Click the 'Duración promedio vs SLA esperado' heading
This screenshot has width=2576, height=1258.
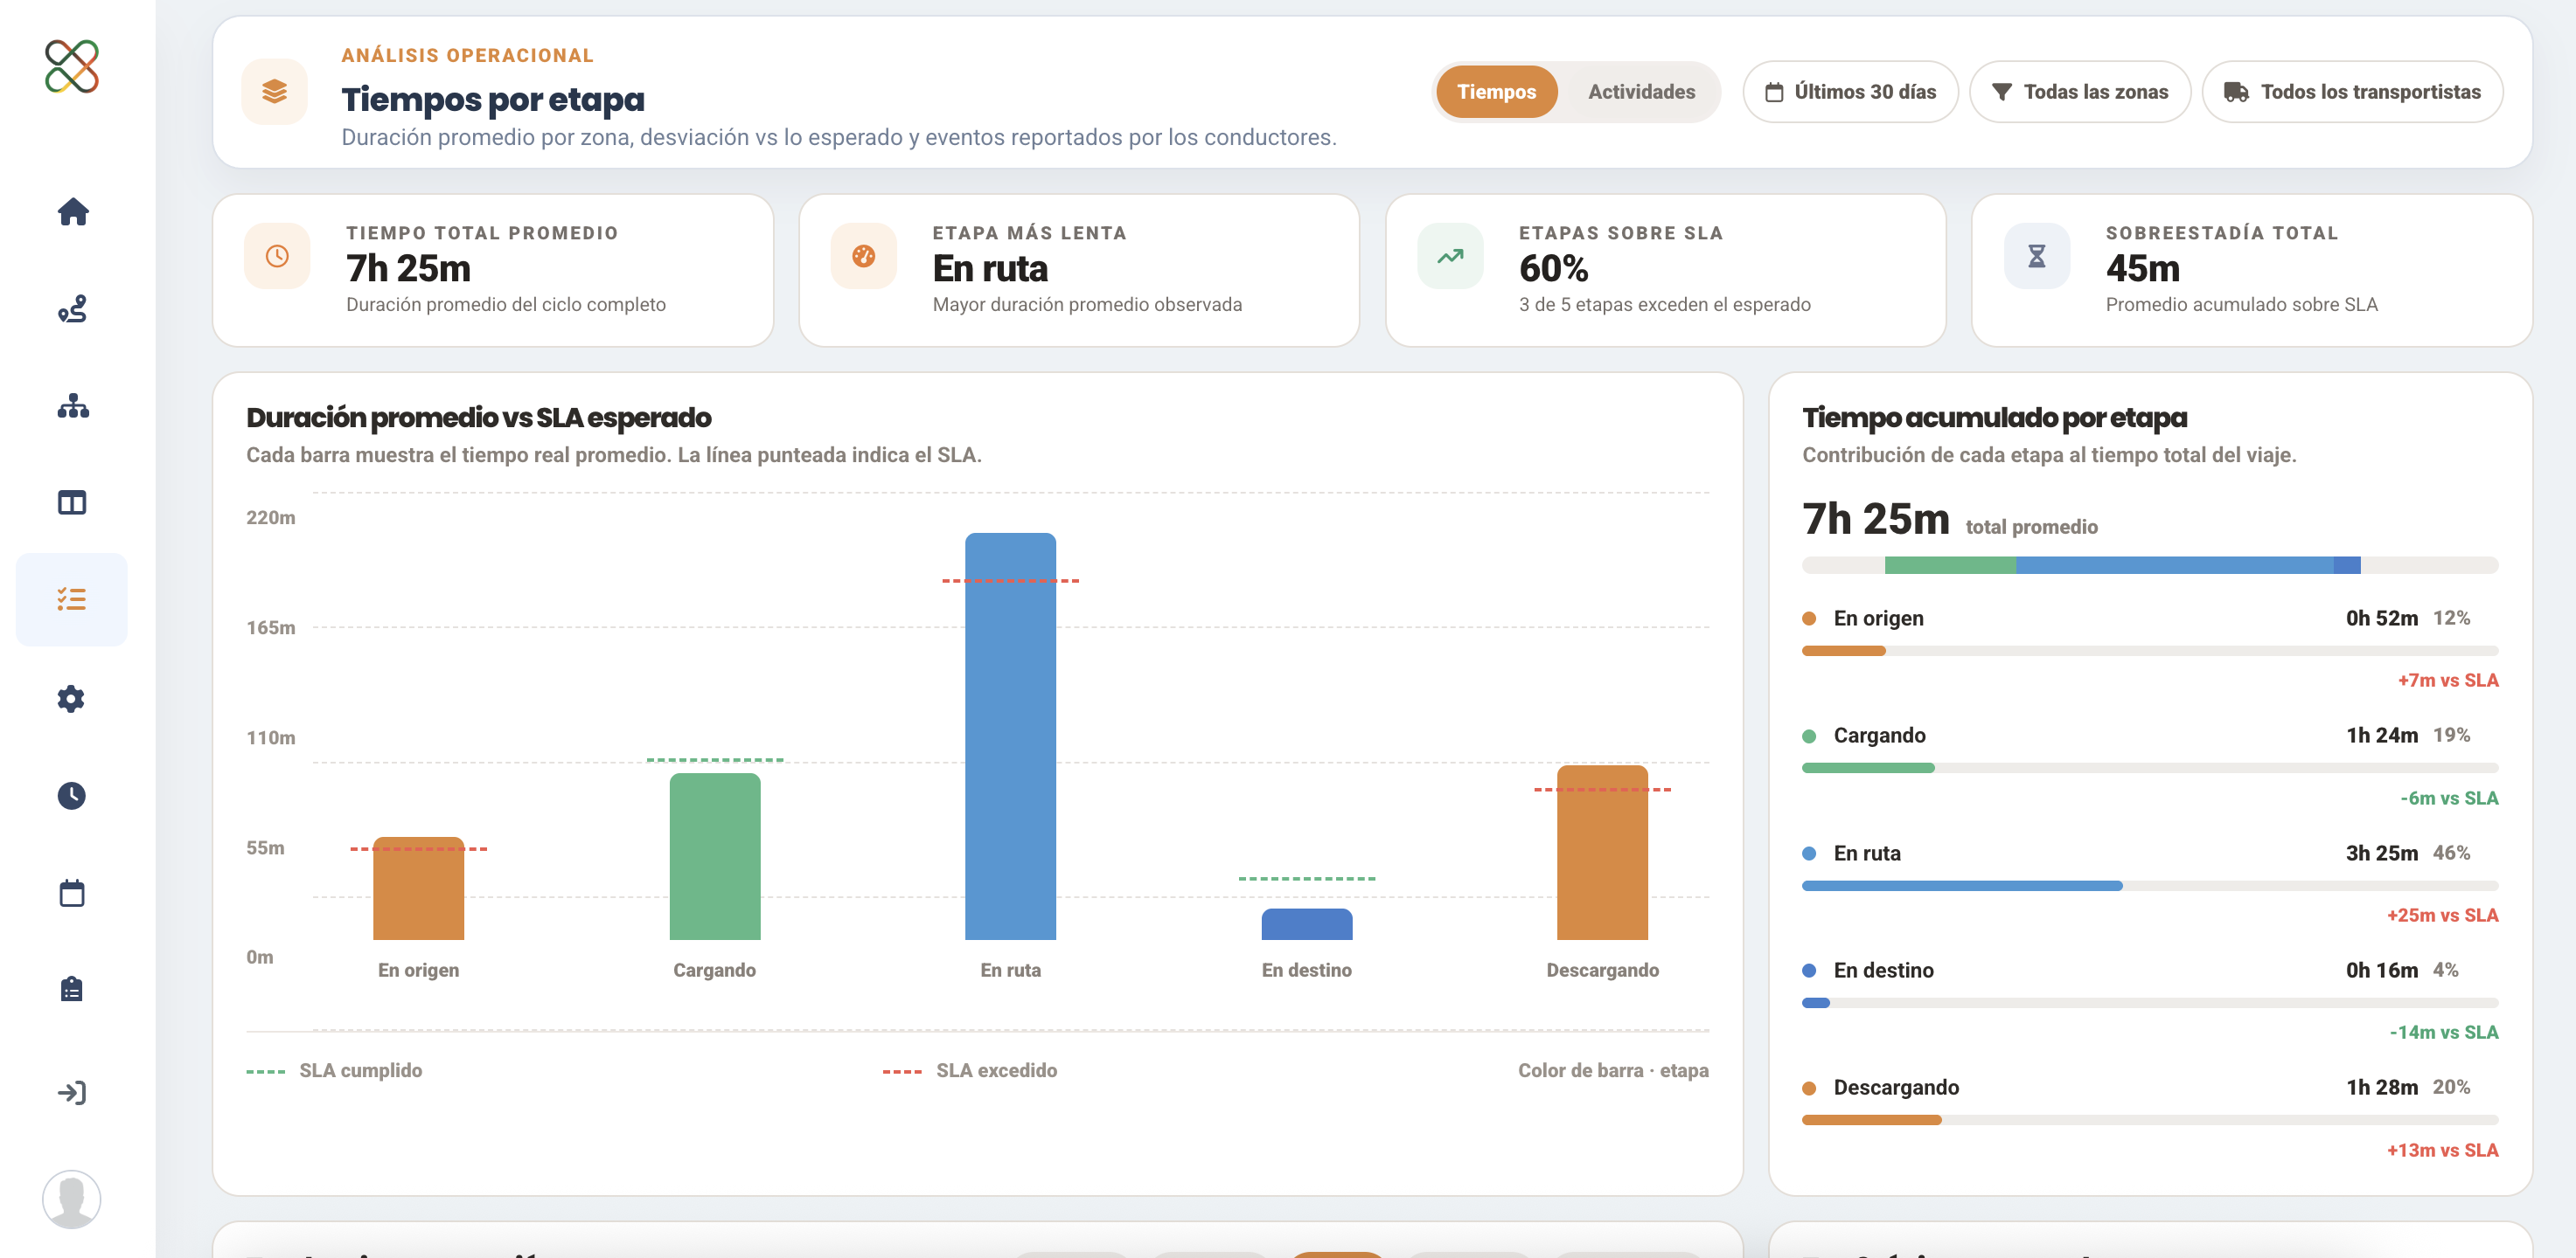(479, 418)
